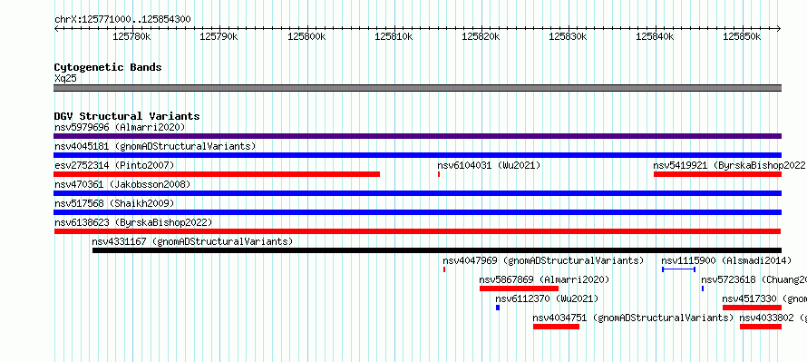Click the 125830k ruler tick label
Image resolution: width=807 pixels, height=362 pixels.
click(568, 36)
